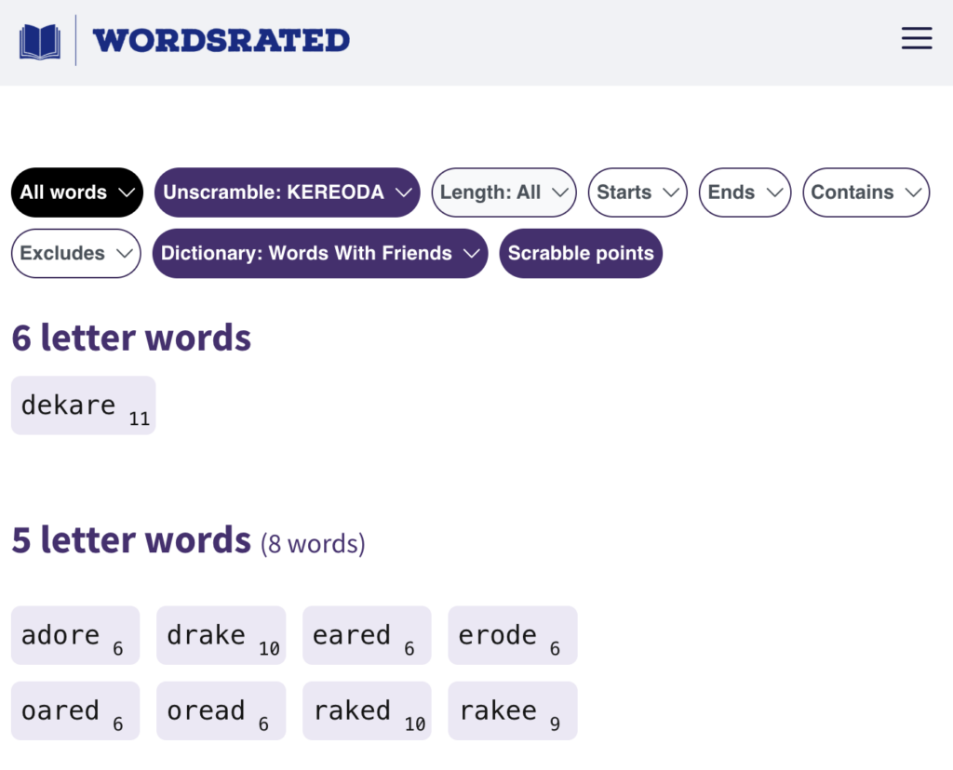Open the Unscramble: KEREODA dropdown
The image size is (953, 770).
287,192
